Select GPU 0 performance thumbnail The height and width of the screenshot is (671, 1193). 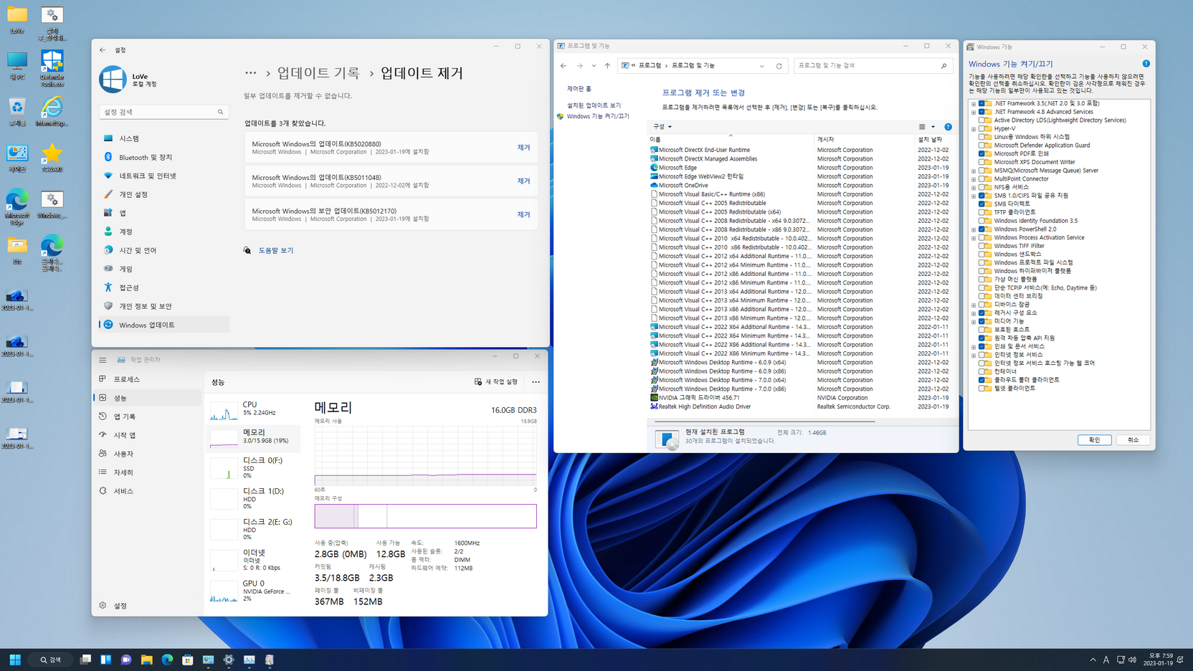224,591
